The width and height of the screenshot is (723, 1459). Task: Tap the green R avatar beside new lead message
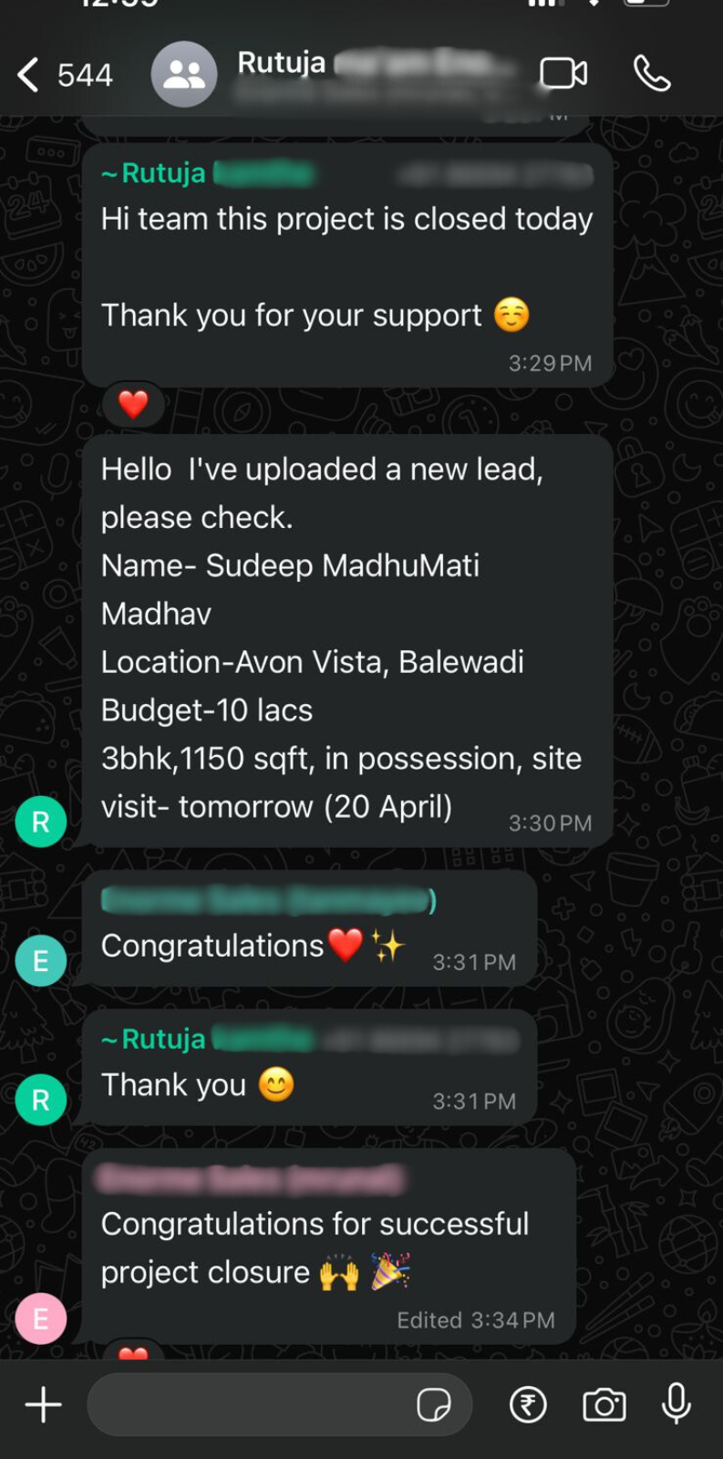(41, 822)
